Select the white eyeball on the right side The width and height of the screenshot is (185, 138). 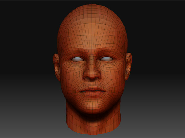[x=107, y=59]
